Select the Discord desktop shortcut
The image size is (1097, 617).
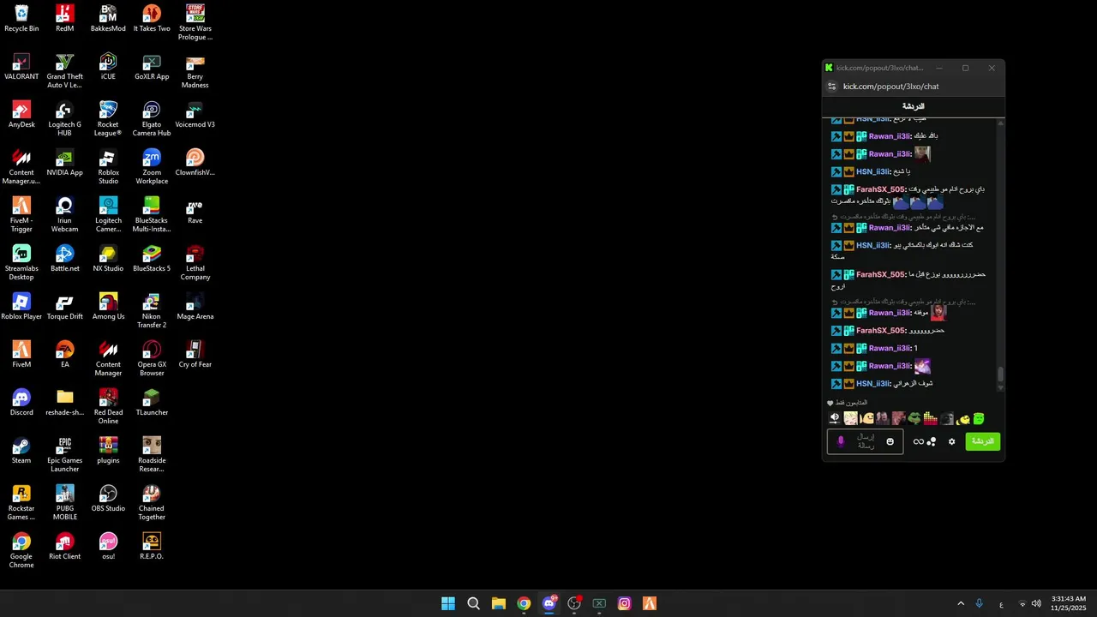tap(21, 403)
